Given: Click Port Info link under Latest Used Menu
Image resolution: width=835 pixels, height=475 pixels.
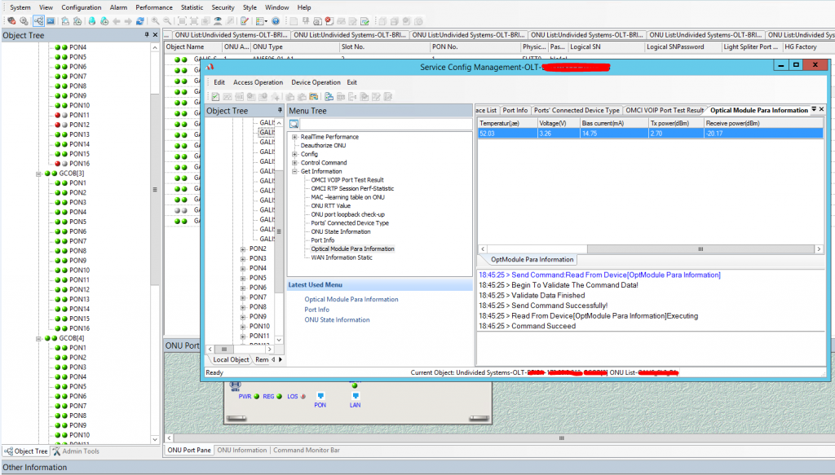Looking at the screenshot, I should pyautogui.click(x=316, y=310).
